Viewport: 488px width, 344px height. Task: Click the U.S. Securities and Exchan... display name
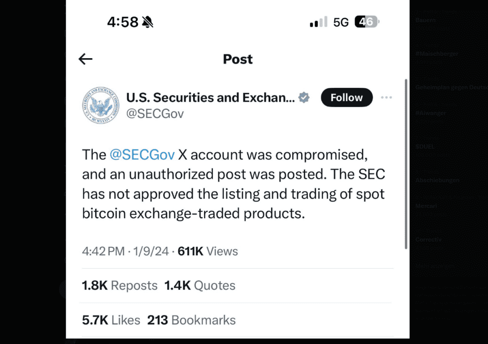[210, 97]
